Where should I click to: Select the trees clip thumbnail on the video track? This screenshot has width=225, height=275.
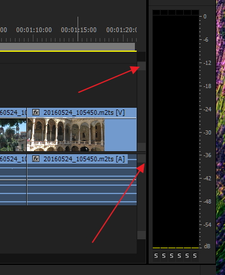click(13, 135)
